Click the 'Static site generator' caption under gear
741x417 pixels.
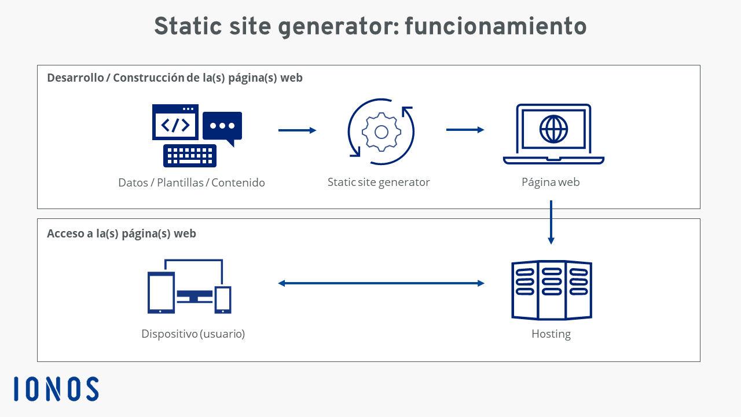point(379,182)
